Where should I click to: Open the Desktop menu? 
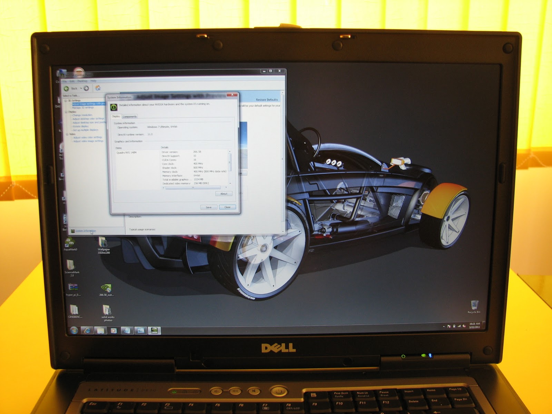[x=83, y=81]
